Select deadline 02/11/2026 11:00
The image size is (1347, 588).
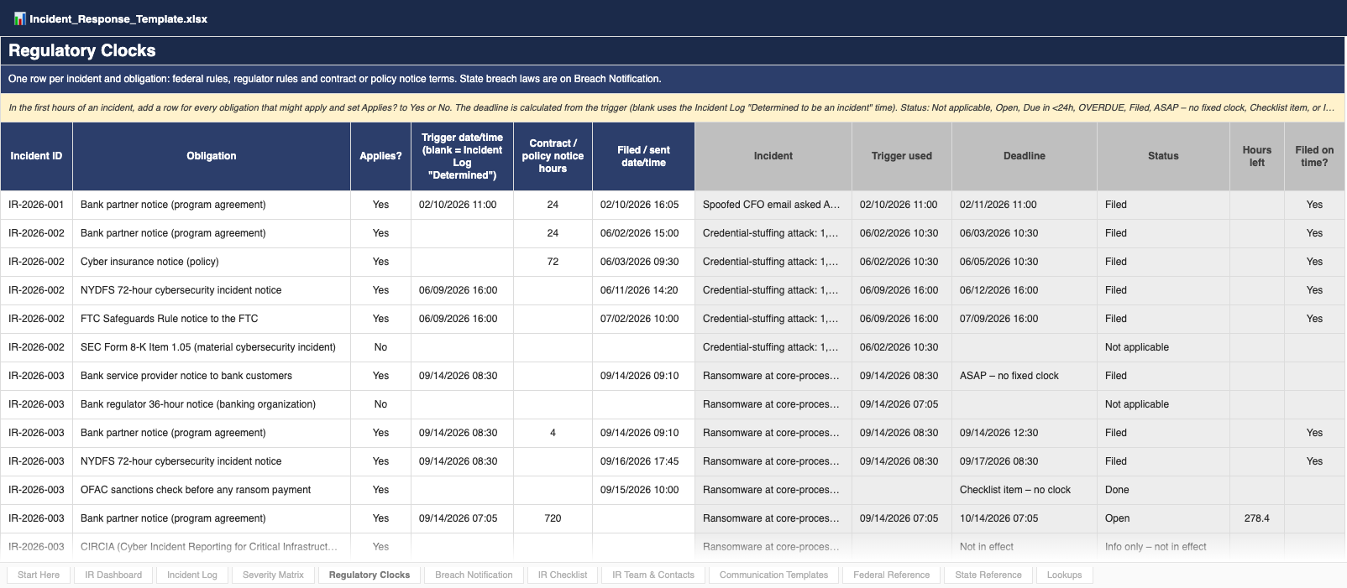coord(1025,205)
